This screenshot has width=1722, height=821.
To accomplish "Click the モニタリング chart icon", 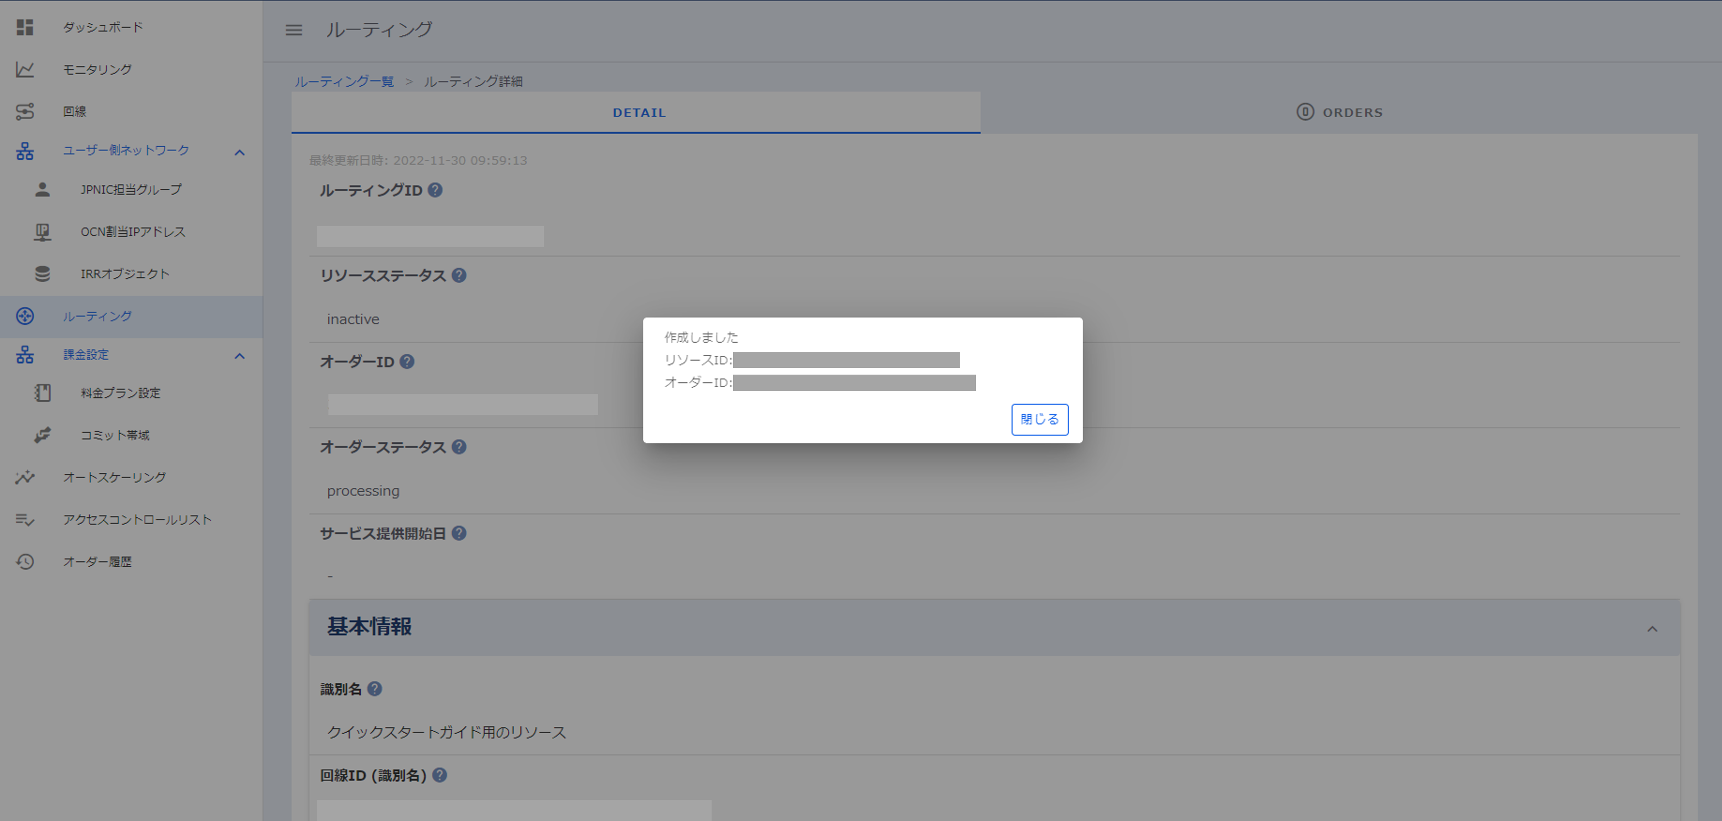I will click(25, 70).
